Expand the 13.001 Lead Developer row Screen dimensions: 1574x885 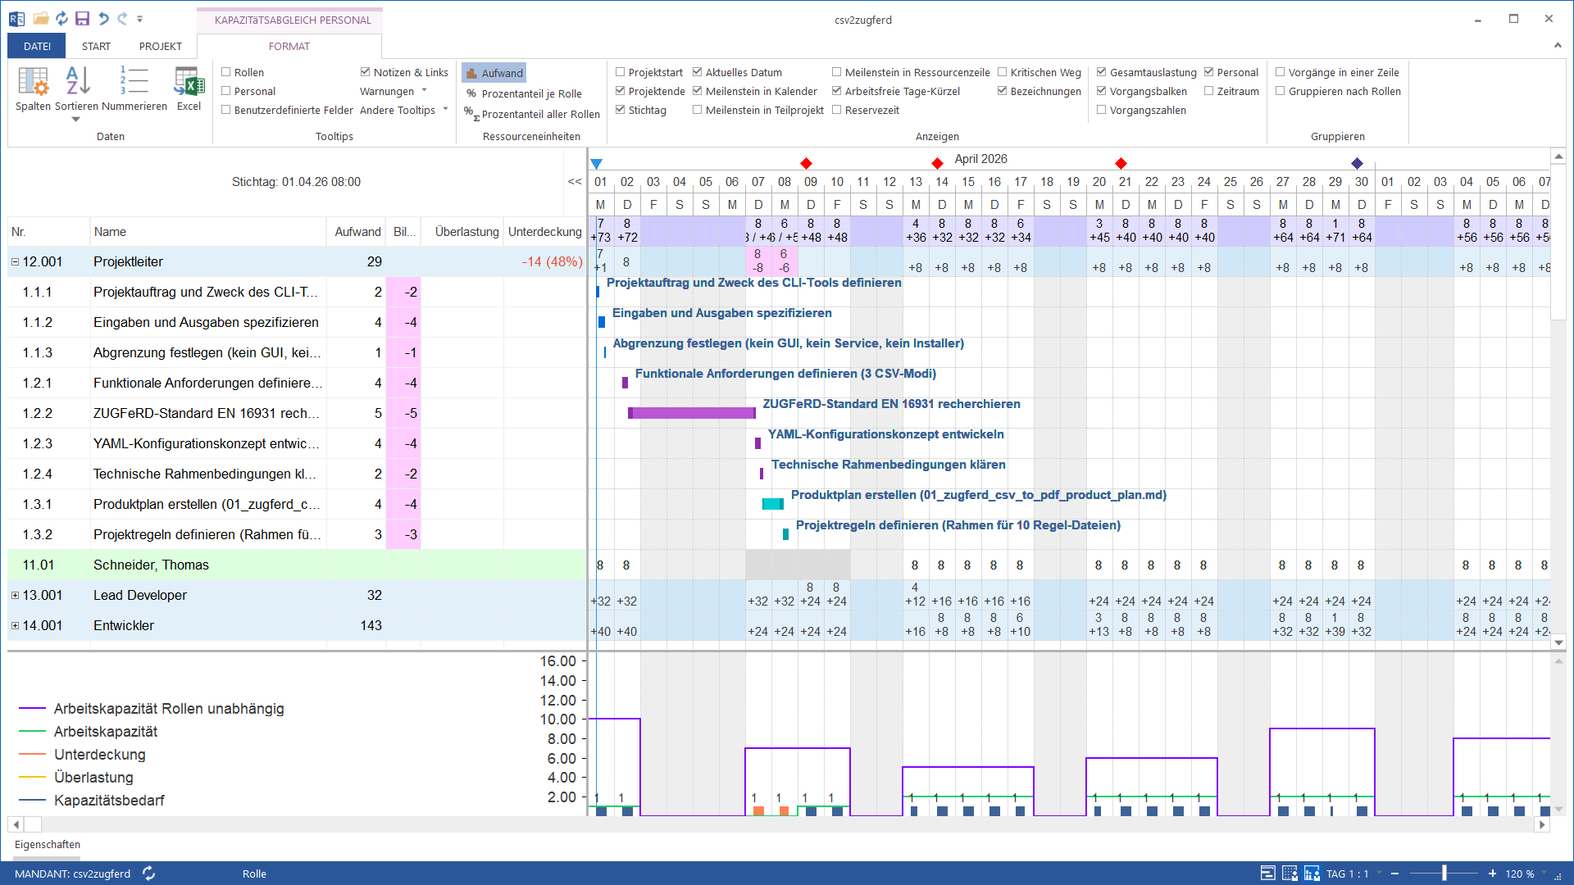[x=15, y=596]
